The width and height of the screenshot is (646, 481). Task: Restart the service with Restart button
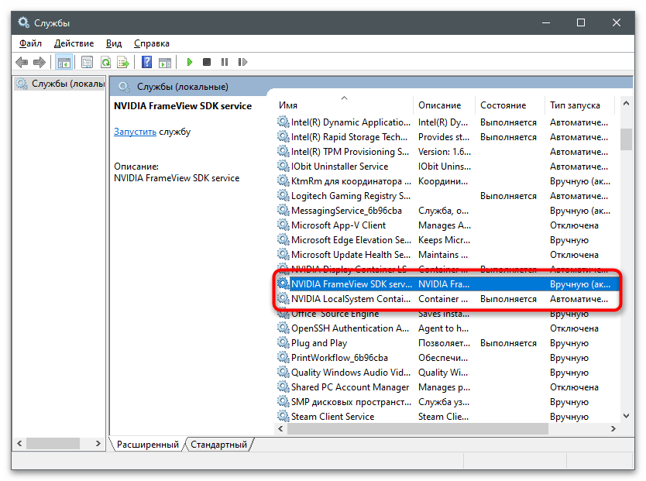pyautogui.click(x=242, y=62)
